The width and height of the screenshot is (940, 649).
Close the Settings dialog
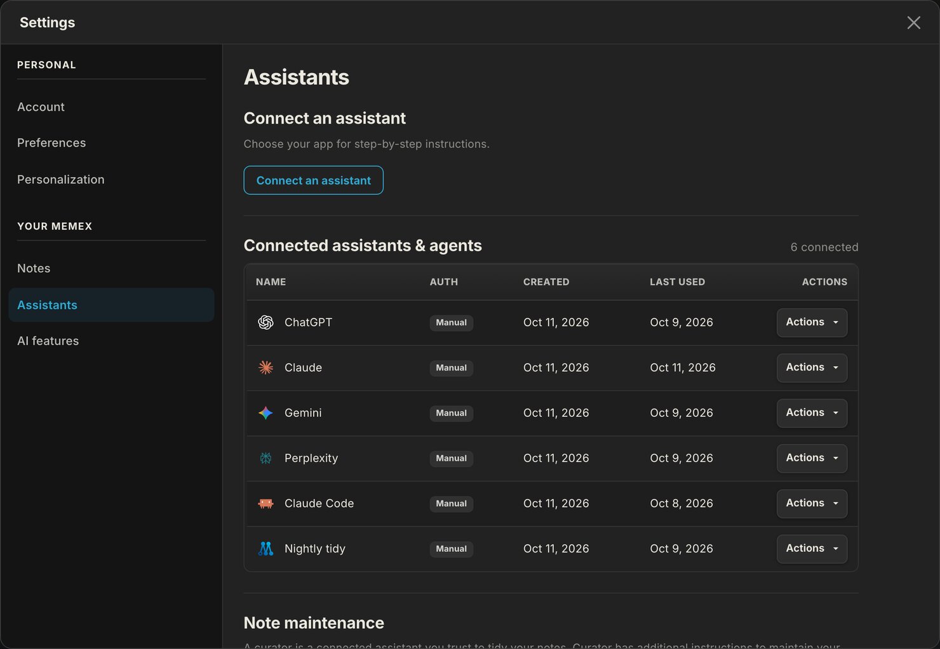click(x=913, y=23)
